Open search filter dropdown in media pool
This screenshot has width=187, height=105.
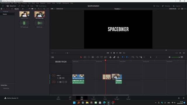(x=41, y=9)
